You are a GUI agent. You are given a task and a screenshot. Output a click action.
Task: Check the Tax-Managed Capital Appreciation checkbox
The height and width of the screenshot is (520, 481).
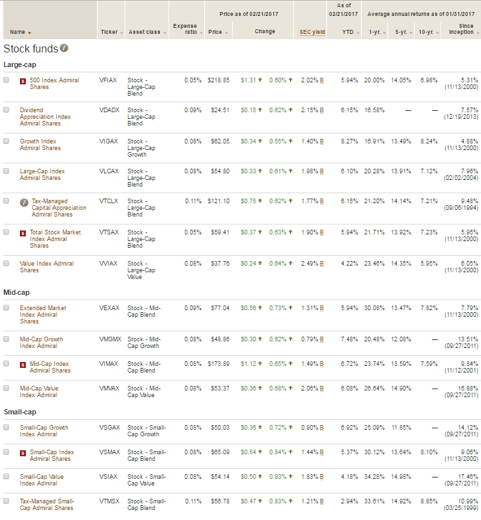tap(6, 201)
